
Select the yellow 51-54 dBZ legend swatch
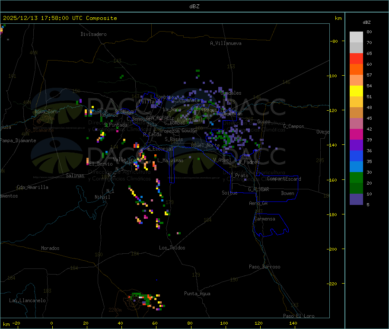[356, 91]
